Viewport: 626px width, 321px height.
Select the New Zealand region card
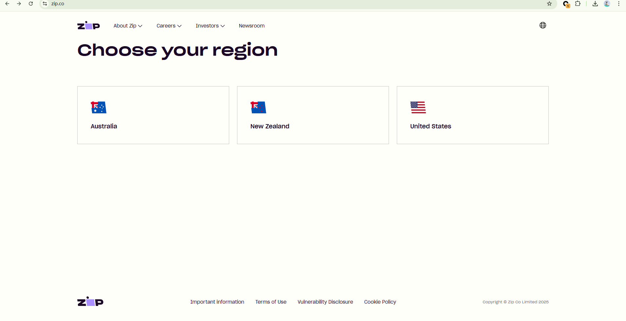tap(313, 115)
